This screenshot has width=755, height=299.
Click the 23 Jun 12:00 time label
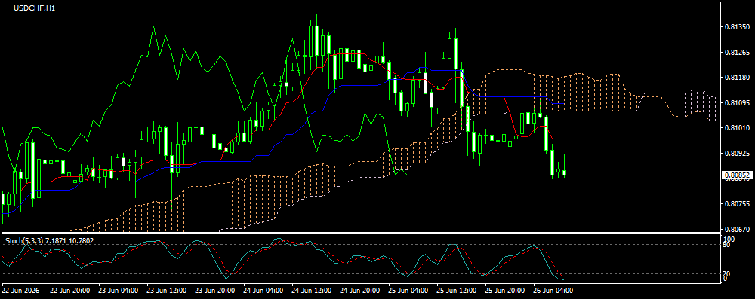click(x=166, y=291)
